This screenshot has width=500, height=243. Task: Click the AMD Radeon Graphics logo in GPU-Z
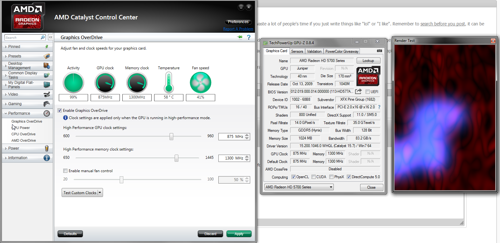point(368,76)
